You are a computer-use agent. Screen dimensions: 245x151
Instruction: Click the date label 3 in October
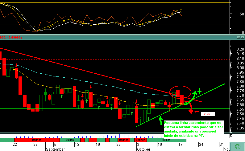138,145
